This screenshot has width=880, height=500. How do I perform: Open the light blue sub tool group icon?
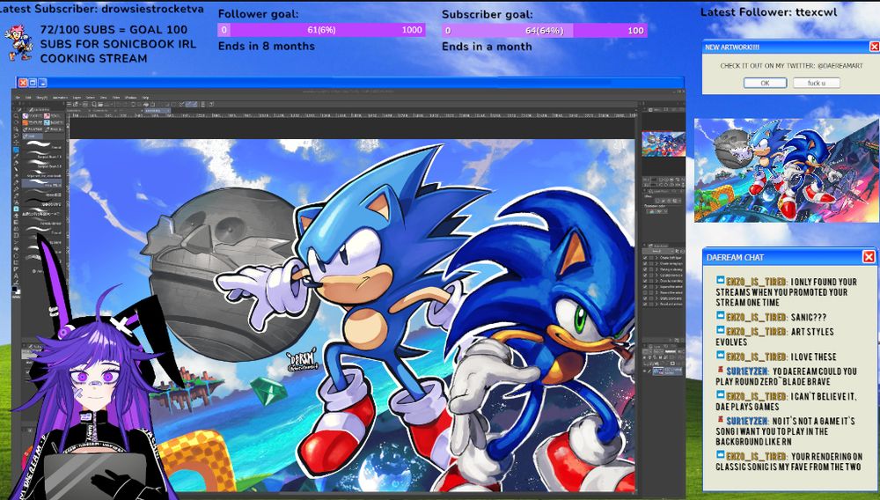click(x=48, y=122)
